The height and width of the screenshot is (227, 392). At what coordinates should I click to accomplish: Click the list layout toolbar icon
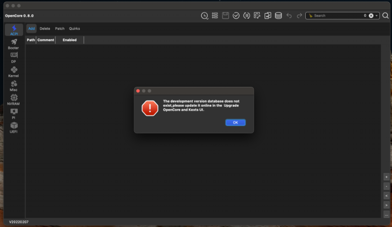click(x=215, y=16)
